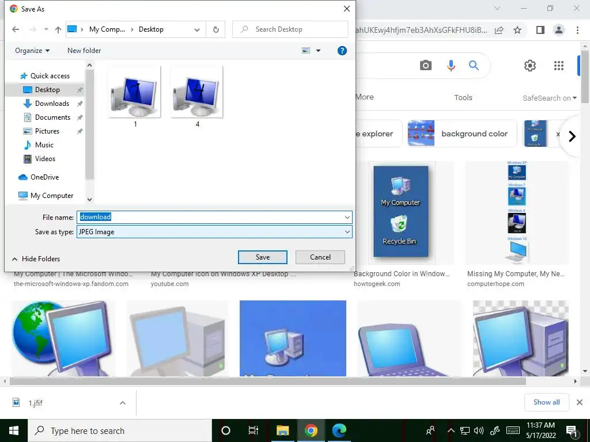Click the Google search magnifier icon
Image resolution: width=590 pixels, height=442 pixels.
click(x=474, y=66)
